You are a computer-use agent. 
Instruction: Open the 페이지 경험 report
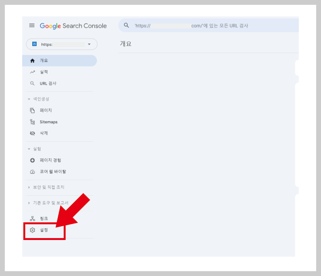coord(50,160)
